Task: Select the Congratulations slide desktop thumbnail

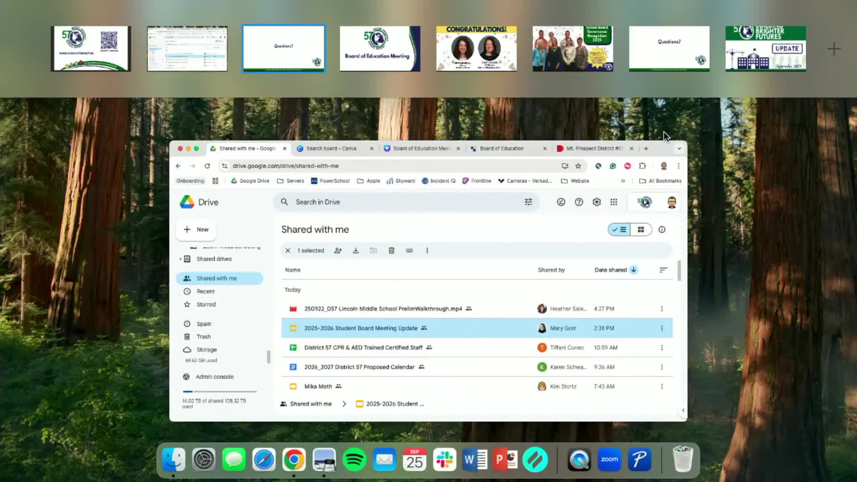Action: click(476, 48)
